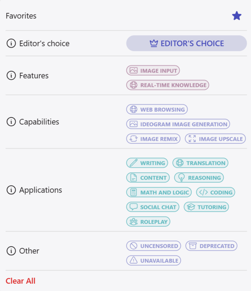Toggle the Roleplay filter tag
The width and height of the screenshot is (251, 291).
148,222
